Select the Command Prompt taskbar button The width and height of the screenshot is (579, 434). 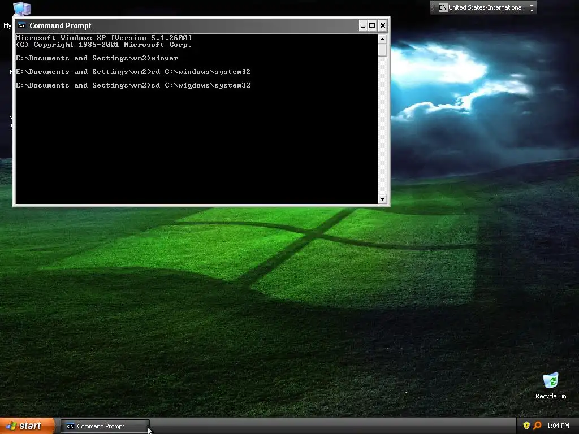tap(105, 426)
